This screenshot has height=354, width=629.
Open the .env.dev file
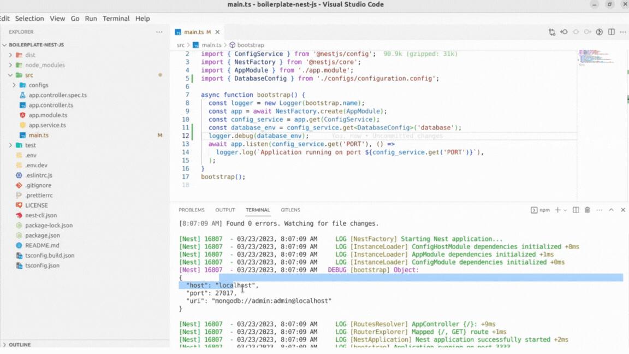(36, 166)
